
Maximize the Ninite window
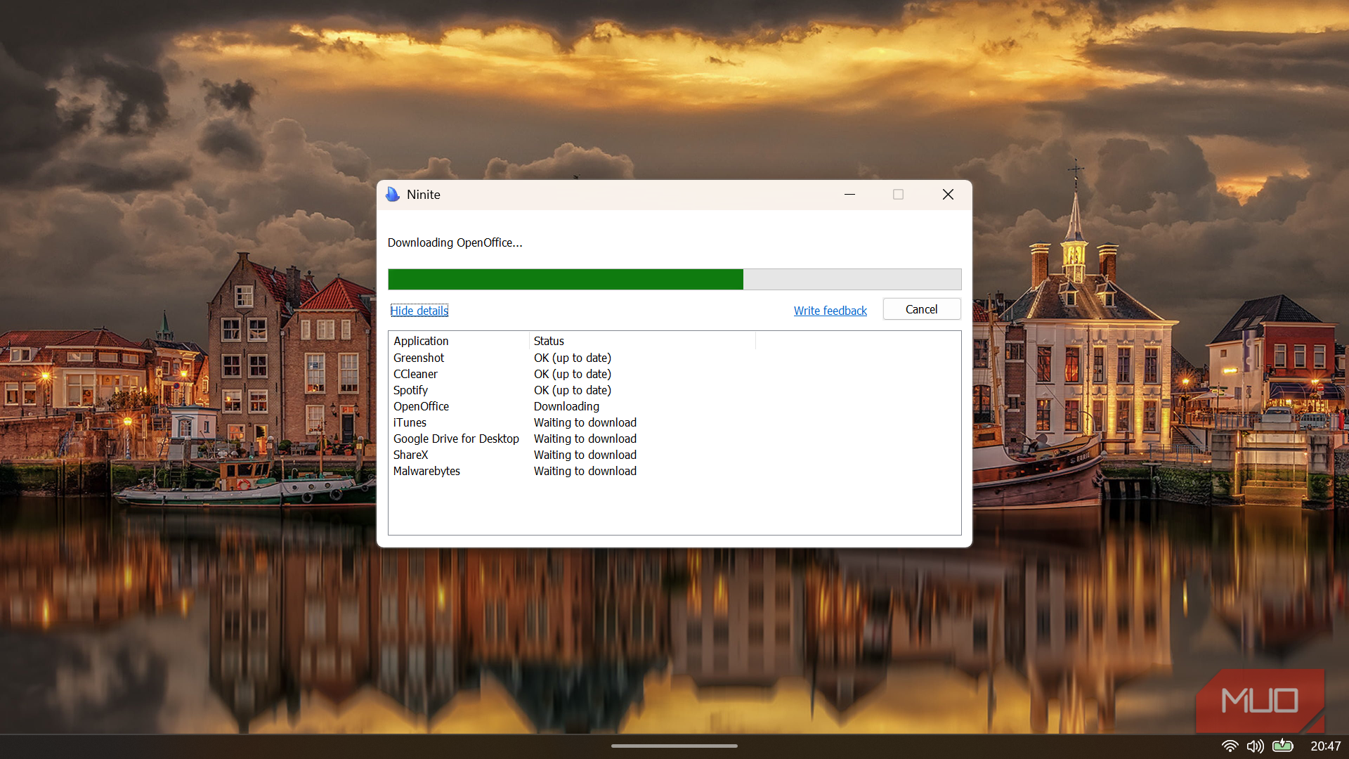(898, 195)
